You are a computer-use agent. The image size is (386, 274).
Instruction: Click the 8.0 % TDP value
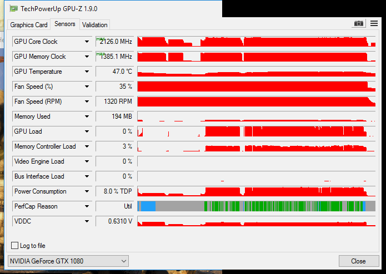point(115,191)
